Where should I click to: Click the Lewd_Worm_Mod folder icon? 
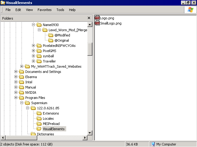pyautogui.click(x=45, y=30)
